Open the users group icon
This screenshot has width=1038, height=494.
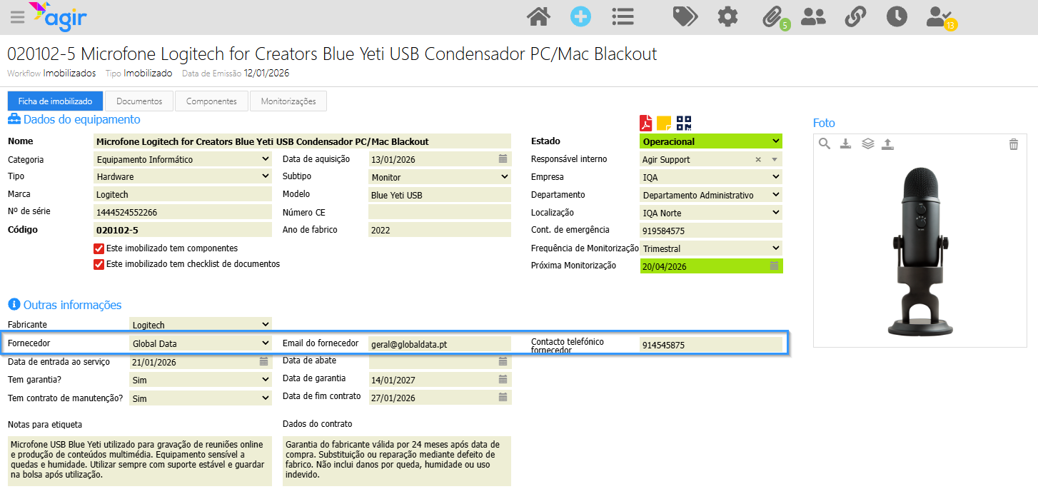tap(813, 16)
